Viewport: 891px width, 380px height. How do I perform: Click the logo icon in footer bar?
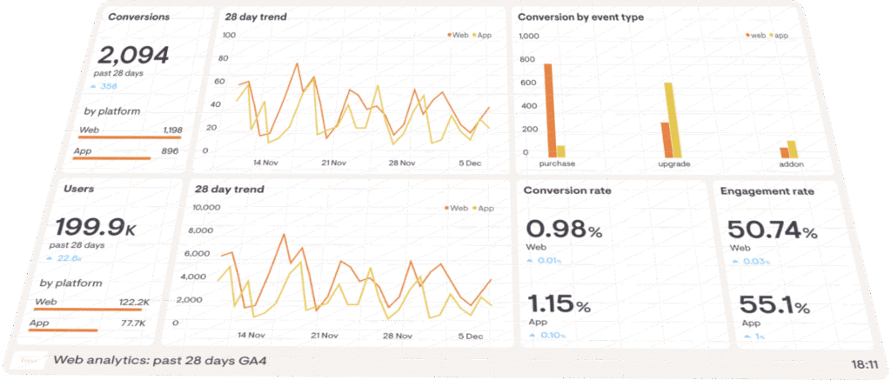pos(30,361)
